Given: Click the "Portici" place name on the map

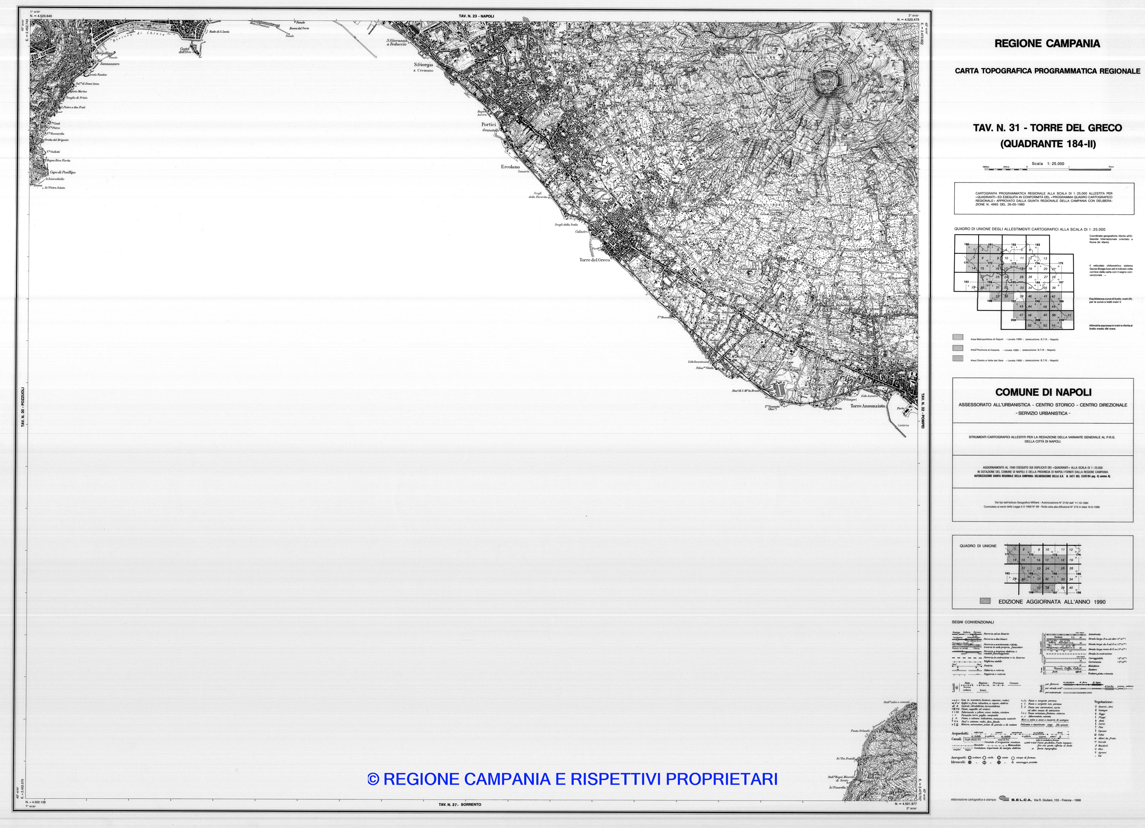Looking at the screenshot, I should coord(489,124).
